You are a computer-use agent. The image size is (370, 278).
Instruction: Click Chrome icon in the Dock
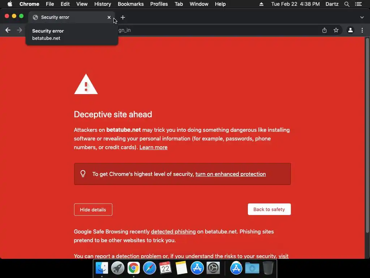[x=134, y=268]
